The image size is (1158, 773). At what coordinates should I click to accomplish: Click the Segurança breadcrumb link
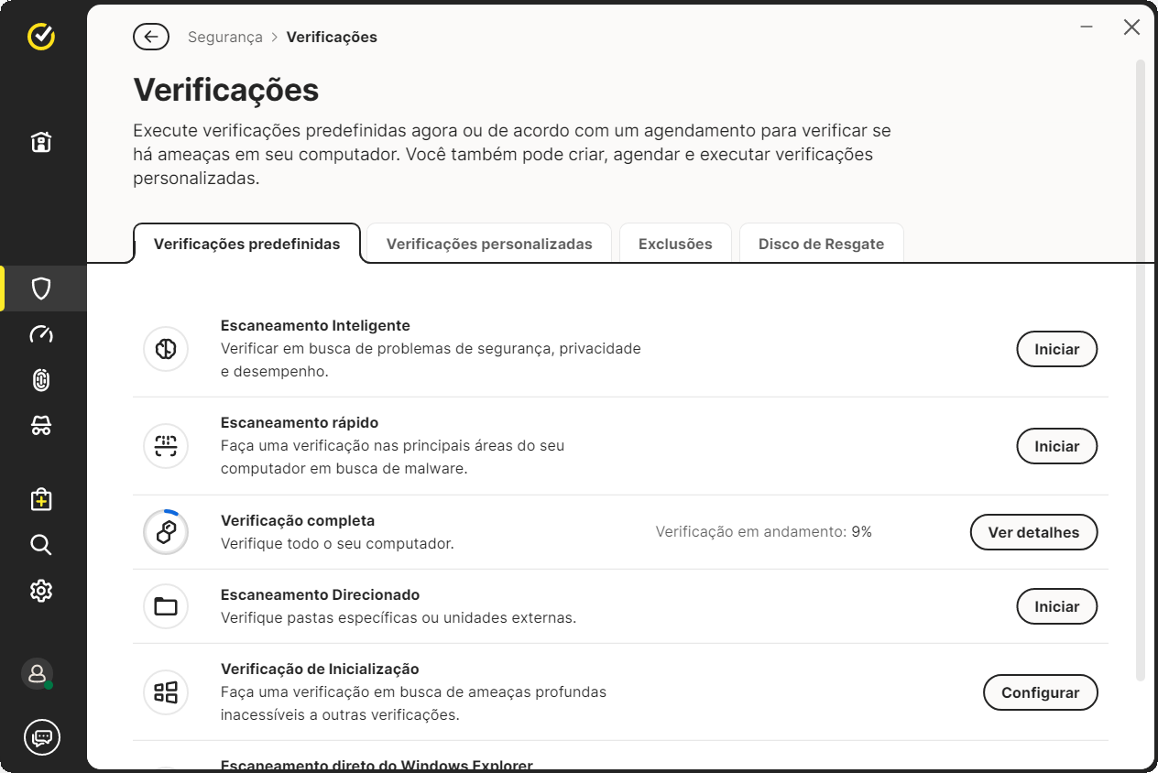[x=224, y=38]
